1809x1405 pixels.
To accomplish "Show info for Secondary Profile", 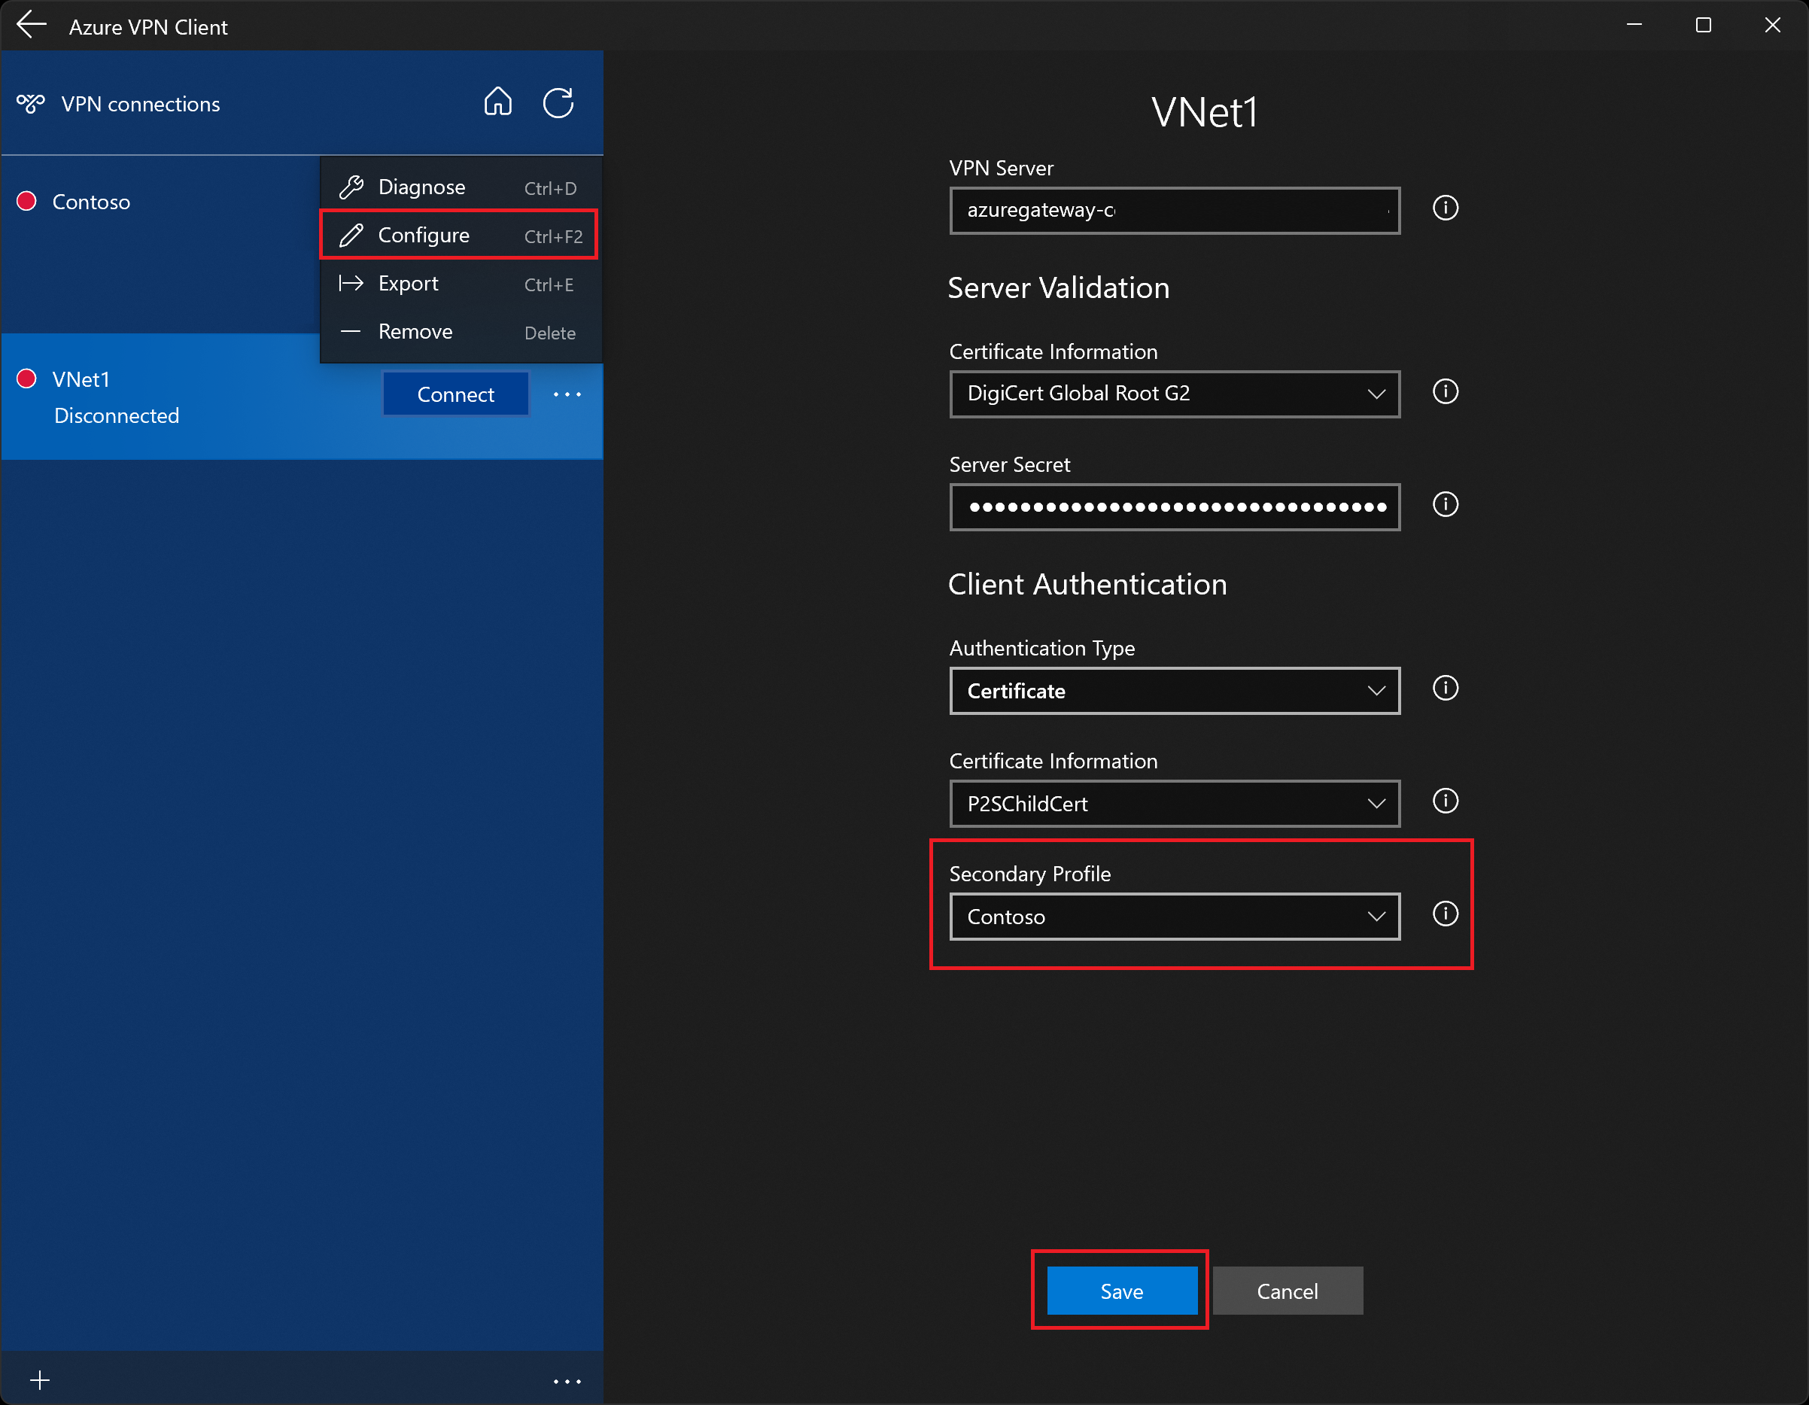I will 1446,914.
